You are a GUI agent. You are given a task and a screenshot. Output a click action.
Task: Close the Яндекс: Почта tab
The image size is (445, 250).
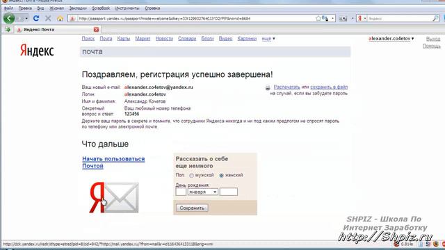point(96,29)
